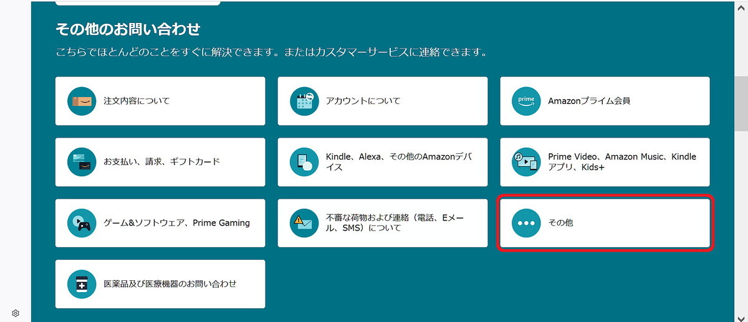Select the その他 card
Viewport: 748px width, 322px height.
605,223
